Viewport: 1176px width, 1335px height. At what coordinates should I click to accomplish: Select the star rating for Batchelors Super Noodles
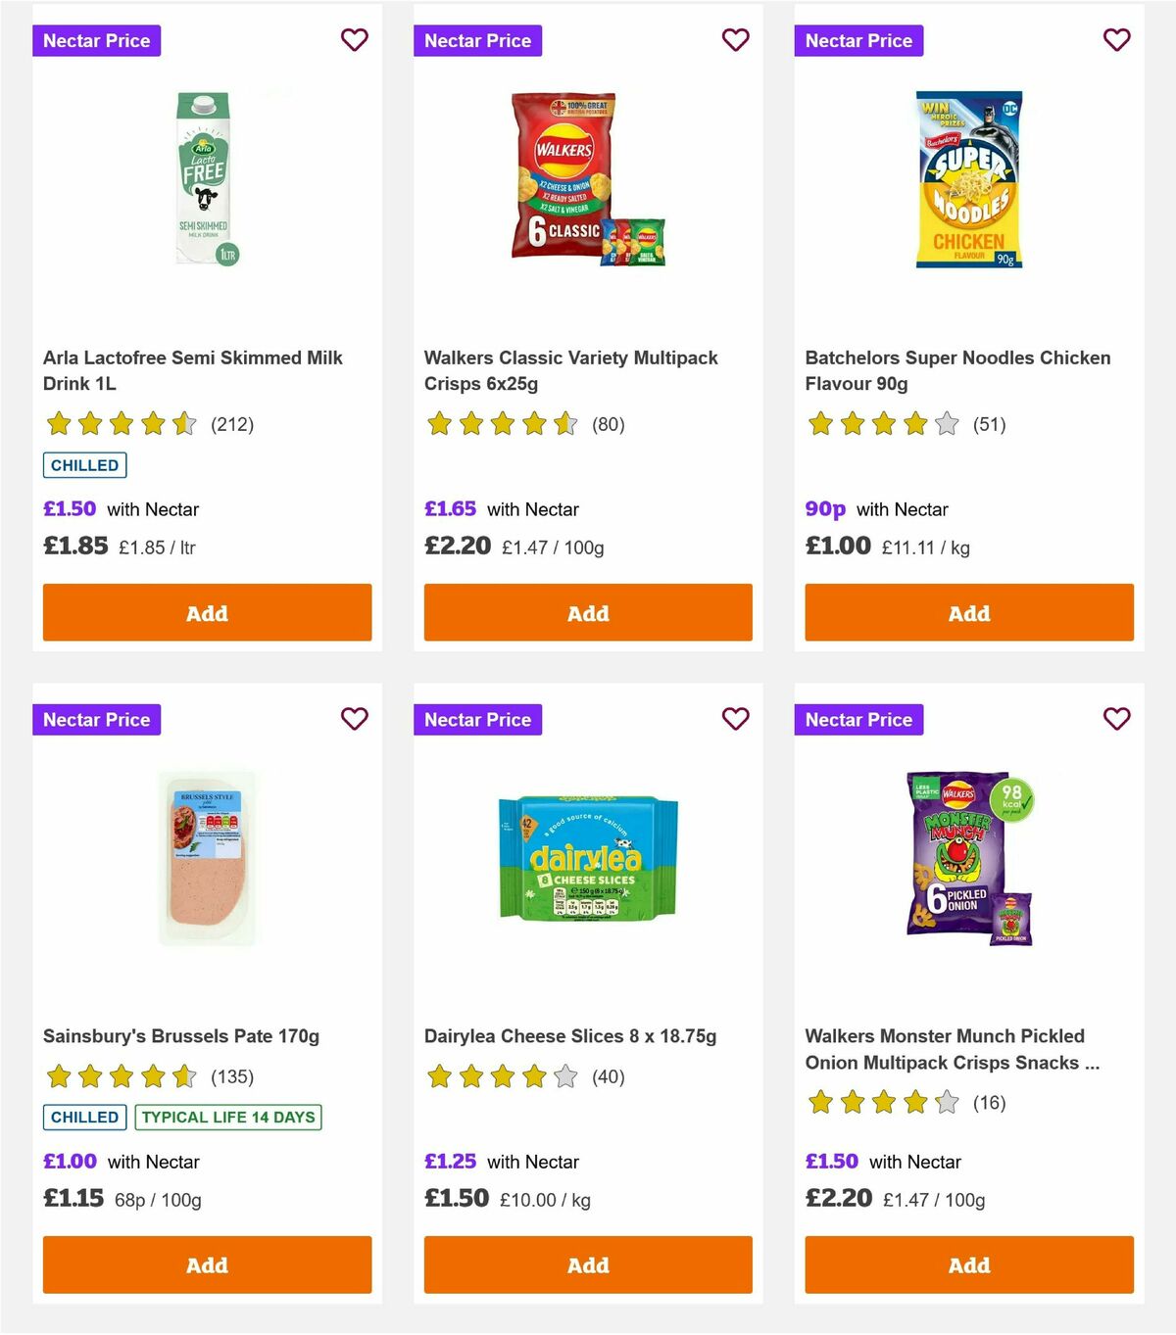point(880,424)
